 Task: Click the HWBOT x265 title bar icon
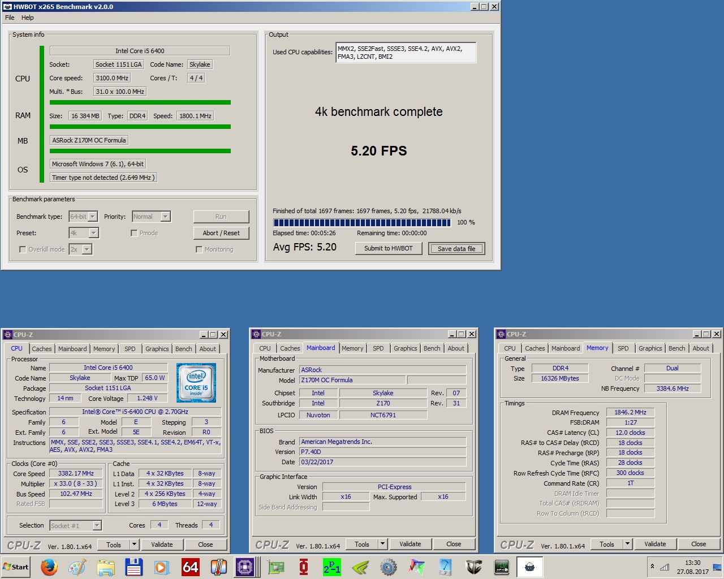(7, 7)
